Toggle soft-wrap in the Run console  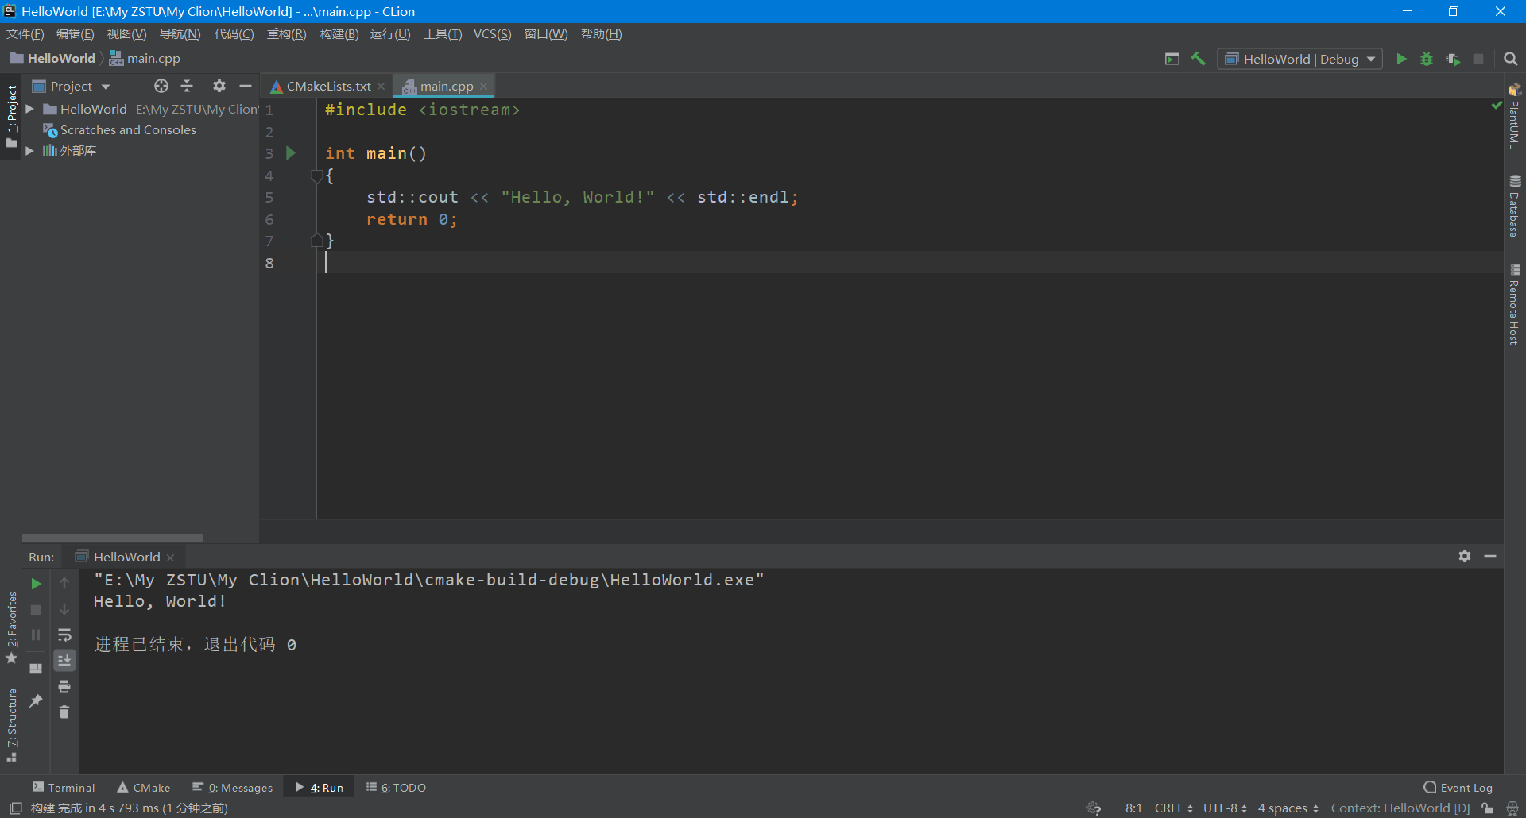(64, 635)
